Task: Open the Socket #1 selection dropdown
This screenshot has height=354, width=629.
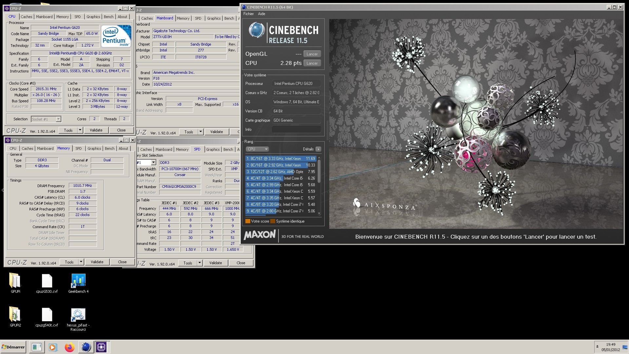Action: [46, 119]
